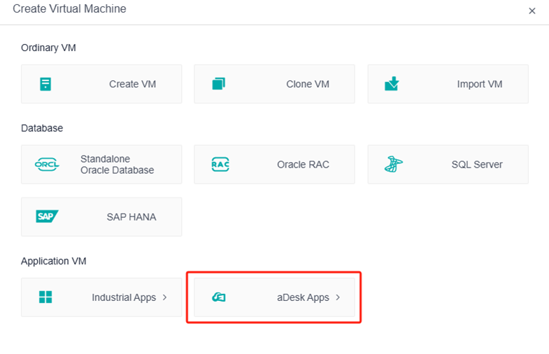The image size is (549, 354).
Task: Open the aDesk Apps text label
Action: [303, 297]
